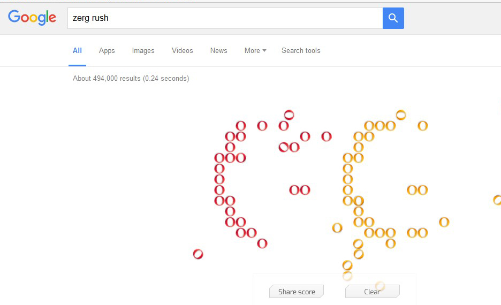Image resolution: width=501 pixels, height=305 pixels.
Task: Click the search box containing "zerg rush"
Action: pyautogui.click(x=225, y=18)
